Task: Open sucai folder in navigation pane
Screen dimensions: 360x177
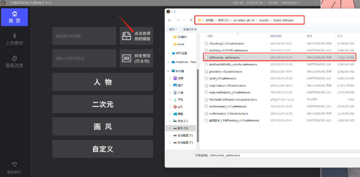Action: click(x=179, y=44)
